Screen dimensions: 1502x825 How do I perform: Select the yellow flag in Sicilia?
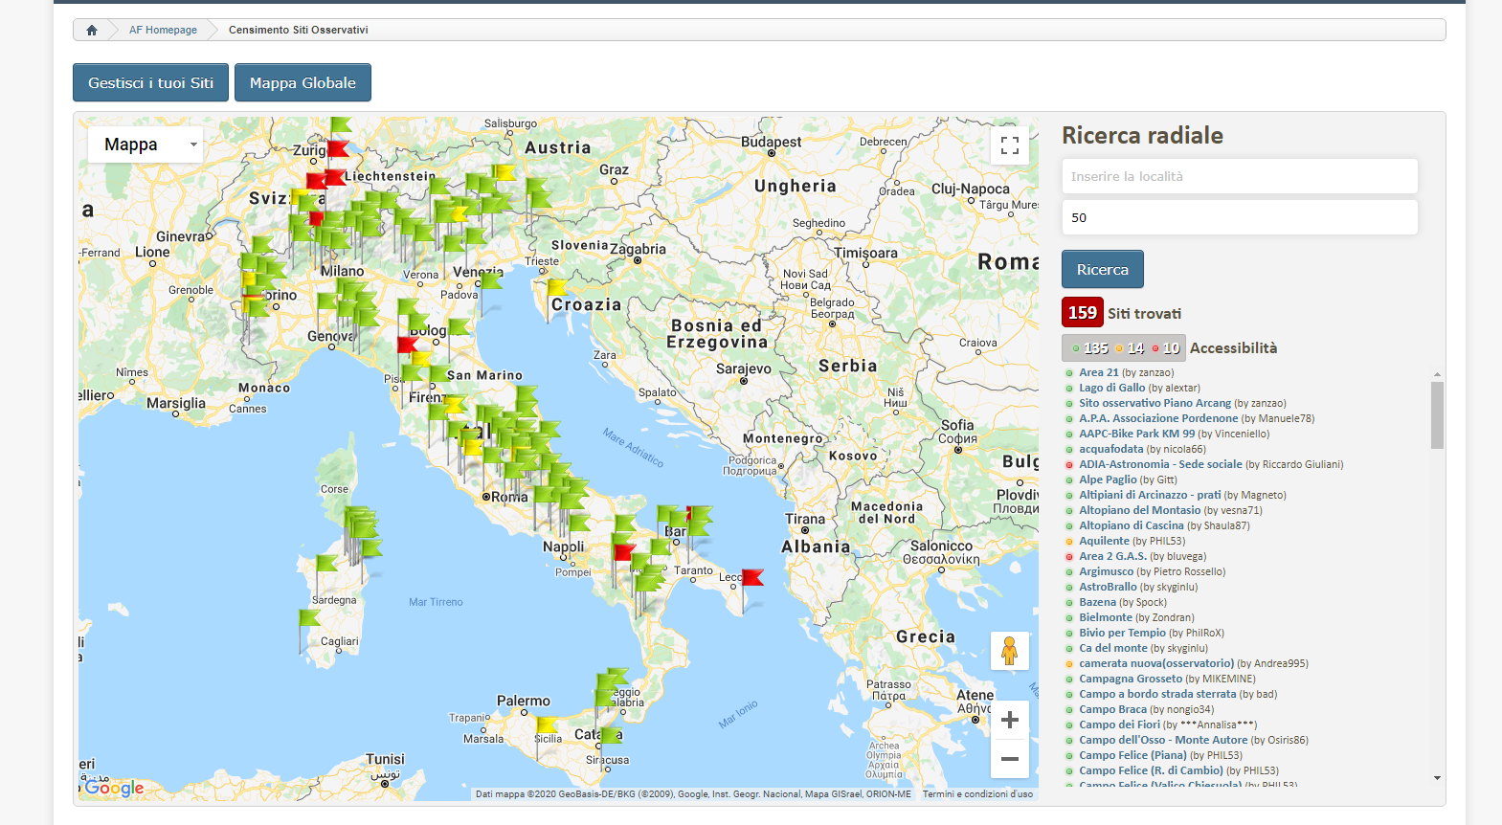(x=547, y=725)
